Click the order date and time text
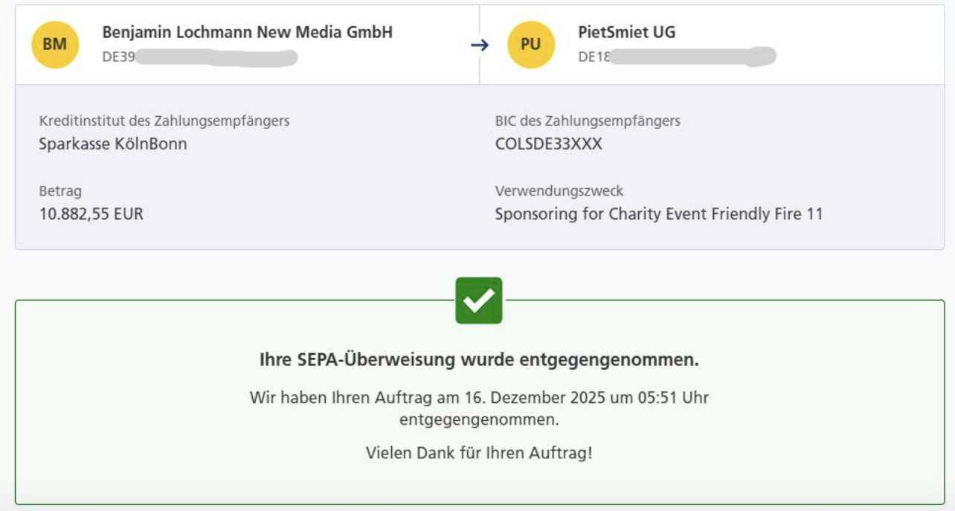The width and height of the screenshot is (955, 511). click(x=478, y=398)
